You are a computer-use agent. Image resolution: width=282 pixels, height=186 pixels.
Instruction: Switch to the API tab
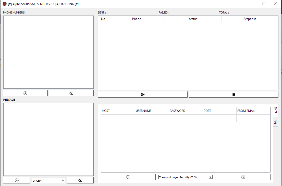[x=275, y=122]
